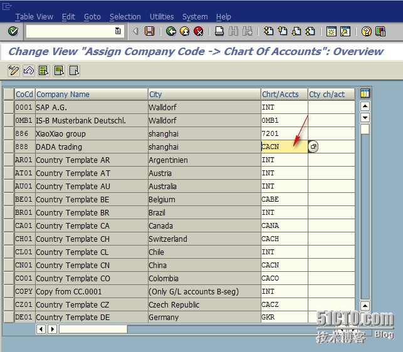Click the yellow Help question mark icon
This screenshot has height=352, width=403.
(x=366, y=31)
